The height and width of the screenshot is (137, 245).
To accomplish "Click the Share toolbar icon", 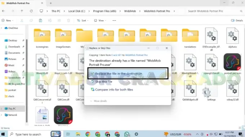I will (x=59, y=20).
